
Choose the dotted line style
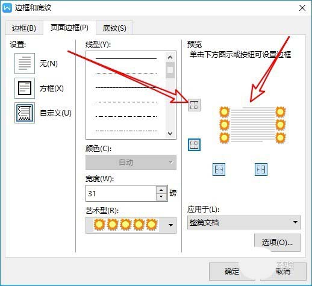[x=126, y=73]
